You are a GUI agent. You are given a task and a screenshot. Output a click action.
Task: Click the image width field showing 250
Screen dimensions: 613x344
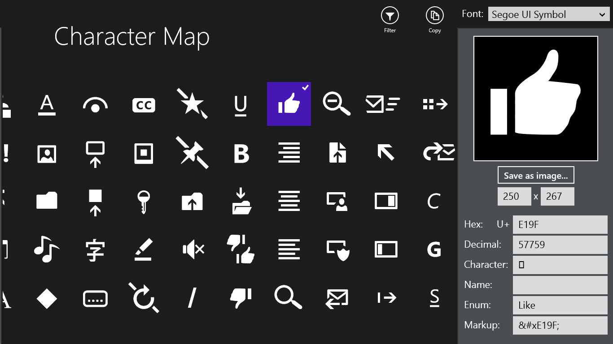coord(514,197)
